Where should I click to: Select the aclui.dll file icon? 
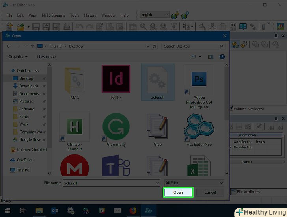[x=158, y=82]
